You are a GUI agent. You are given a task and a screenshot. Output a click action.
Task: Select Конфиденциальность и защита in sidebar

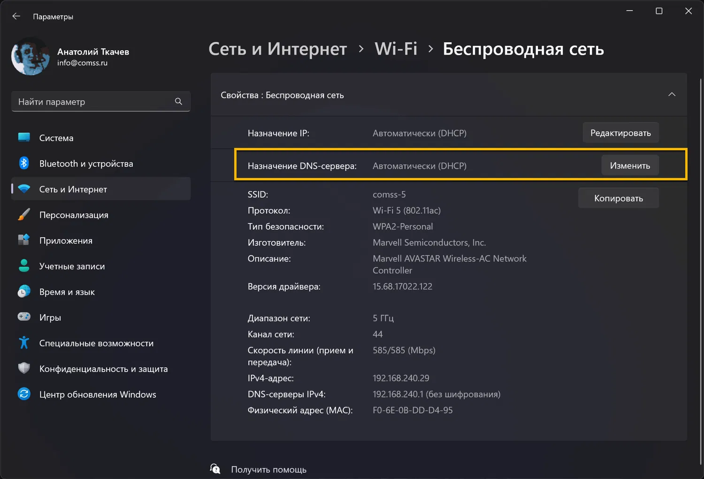(x=103, y=369)
